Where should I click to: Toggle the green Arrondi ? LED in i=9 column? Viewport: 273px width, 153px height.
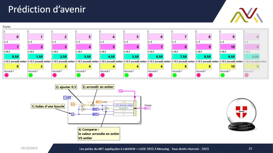click(223, 75)
